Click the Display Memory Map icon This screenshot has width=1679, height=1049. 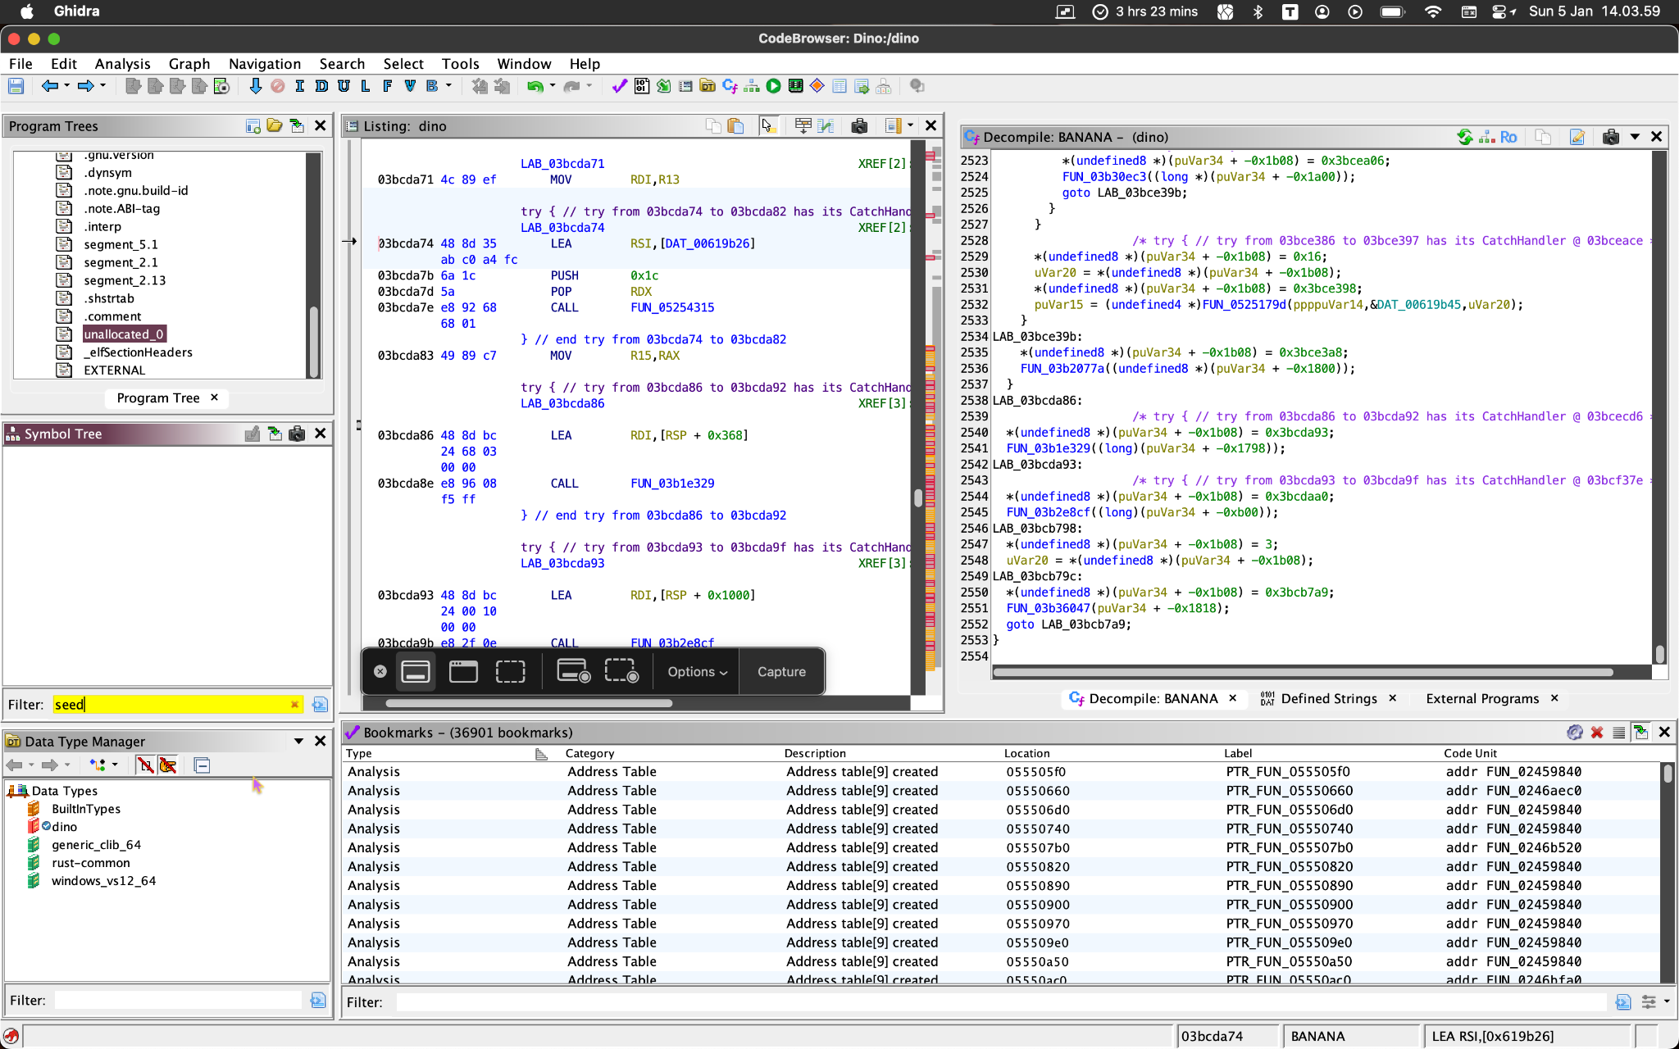point(795,86)
